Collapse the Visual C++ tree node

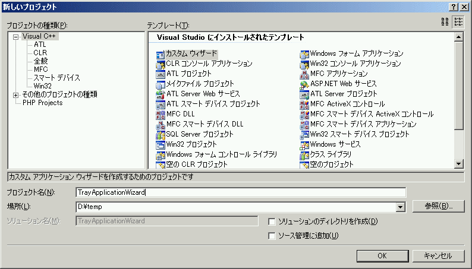point(15,37)
